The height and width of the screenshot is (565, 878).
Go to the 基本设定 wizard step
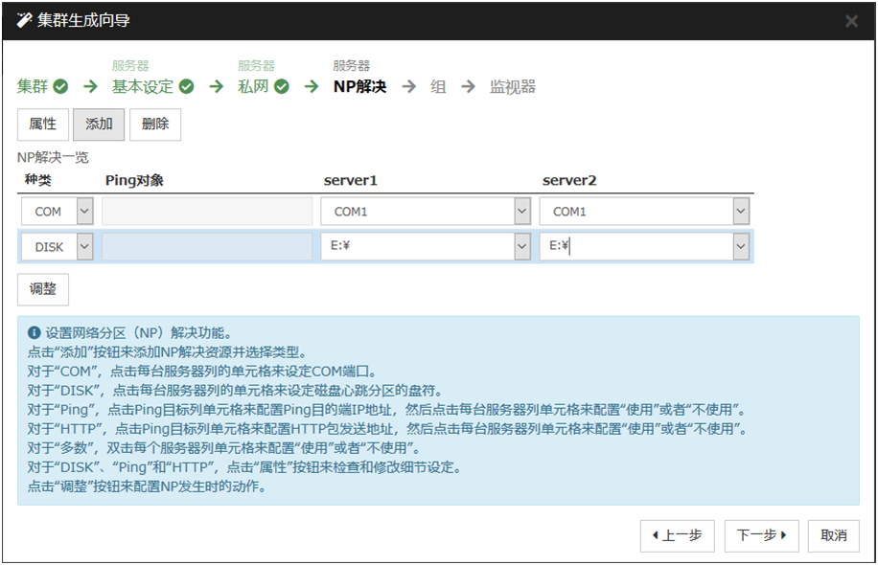(x=143, y=87)
